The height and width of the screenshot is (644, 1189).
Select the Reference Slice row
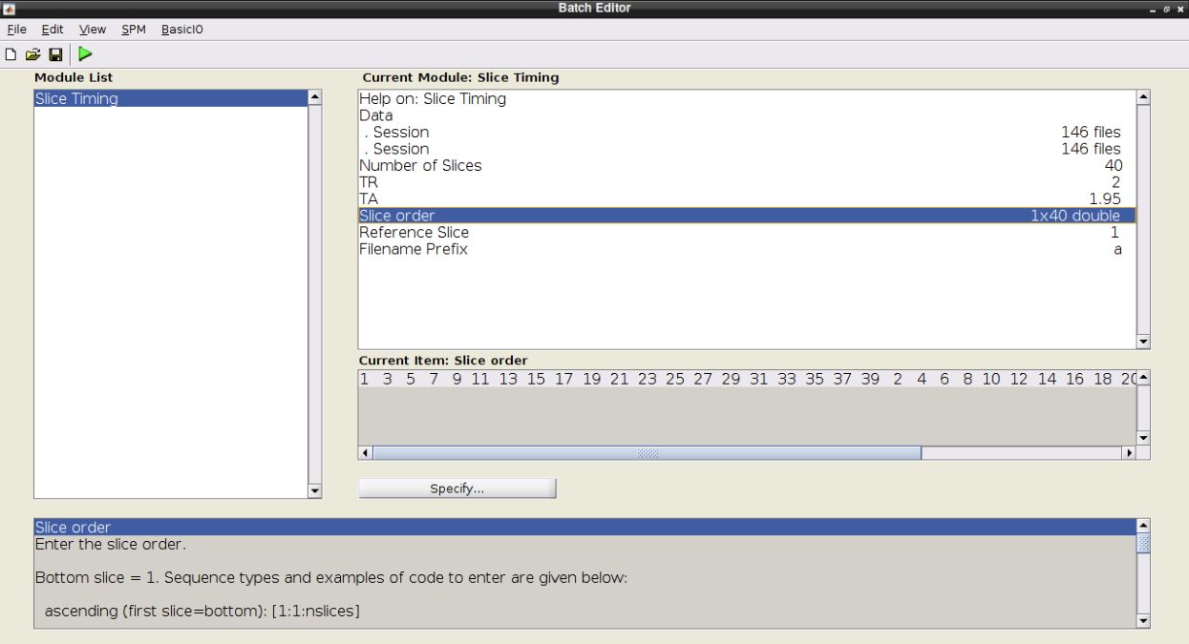747,232
